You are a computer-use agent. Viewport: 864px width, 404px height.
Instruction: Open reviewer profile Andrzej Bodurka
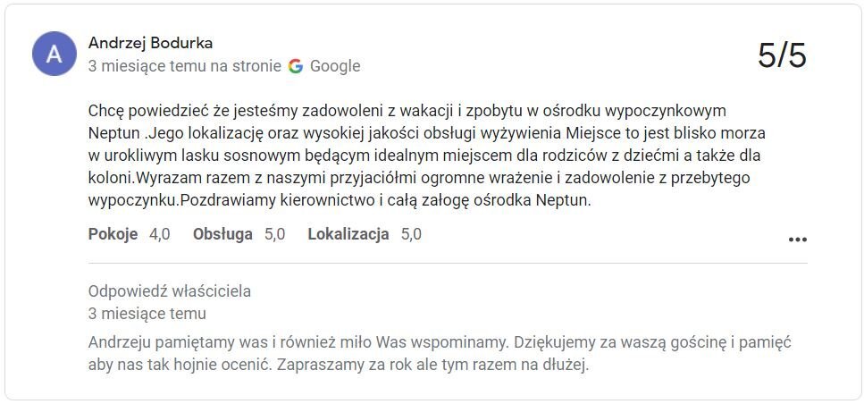[x=150, y=43]
